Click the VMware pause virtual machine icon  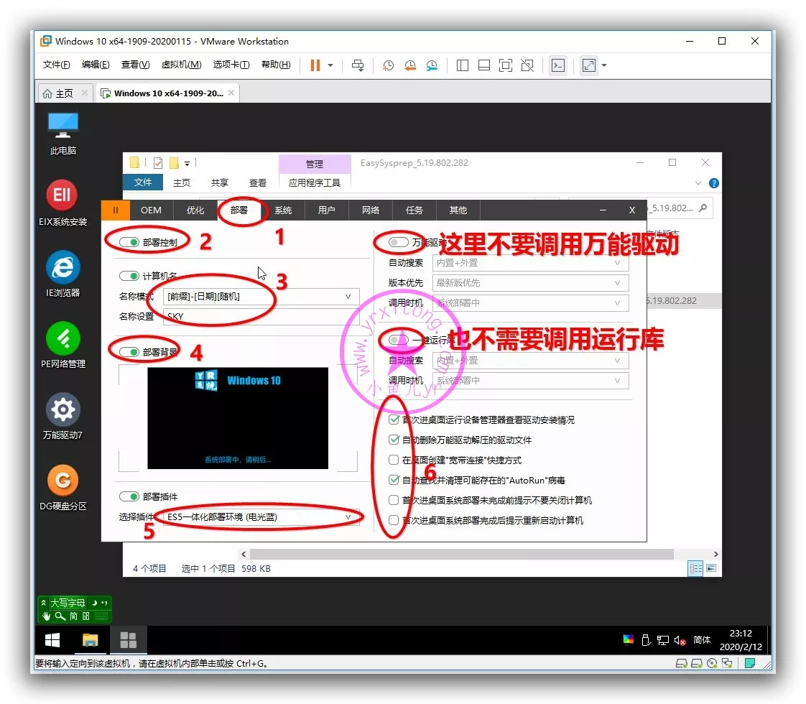[x=315, y=65]
